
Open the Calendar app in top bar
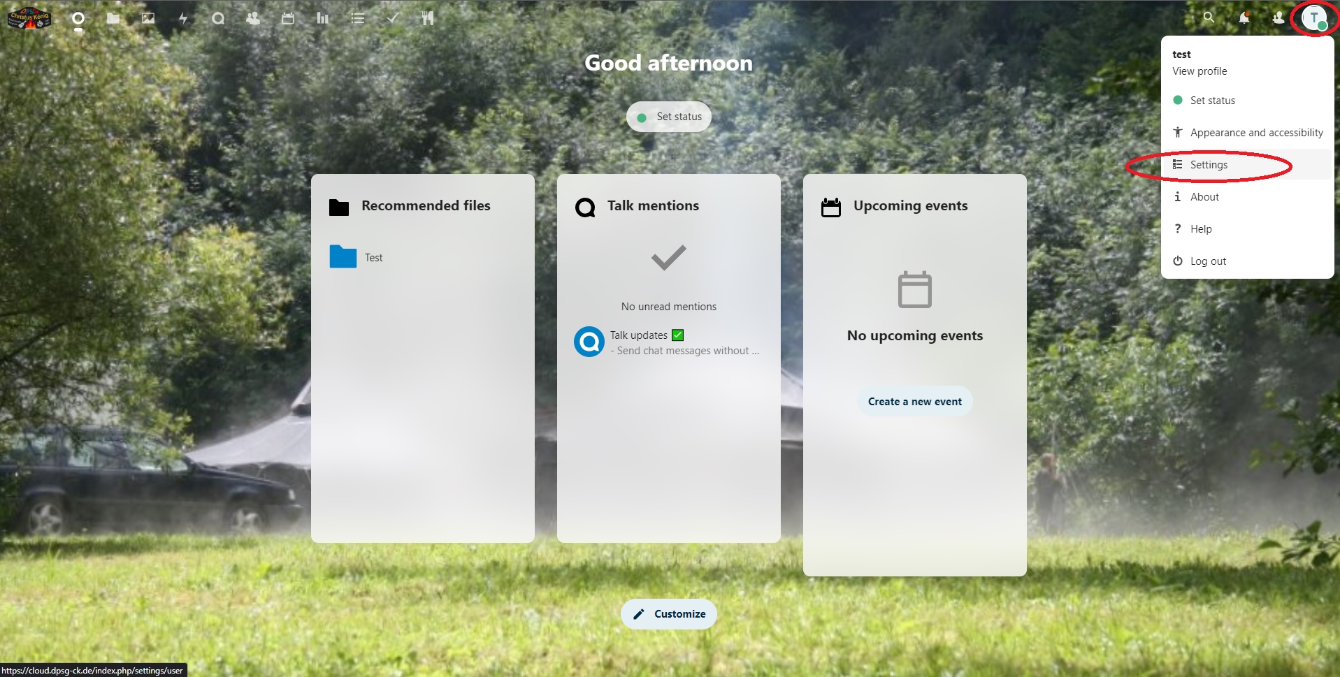[x=288, y=18]
